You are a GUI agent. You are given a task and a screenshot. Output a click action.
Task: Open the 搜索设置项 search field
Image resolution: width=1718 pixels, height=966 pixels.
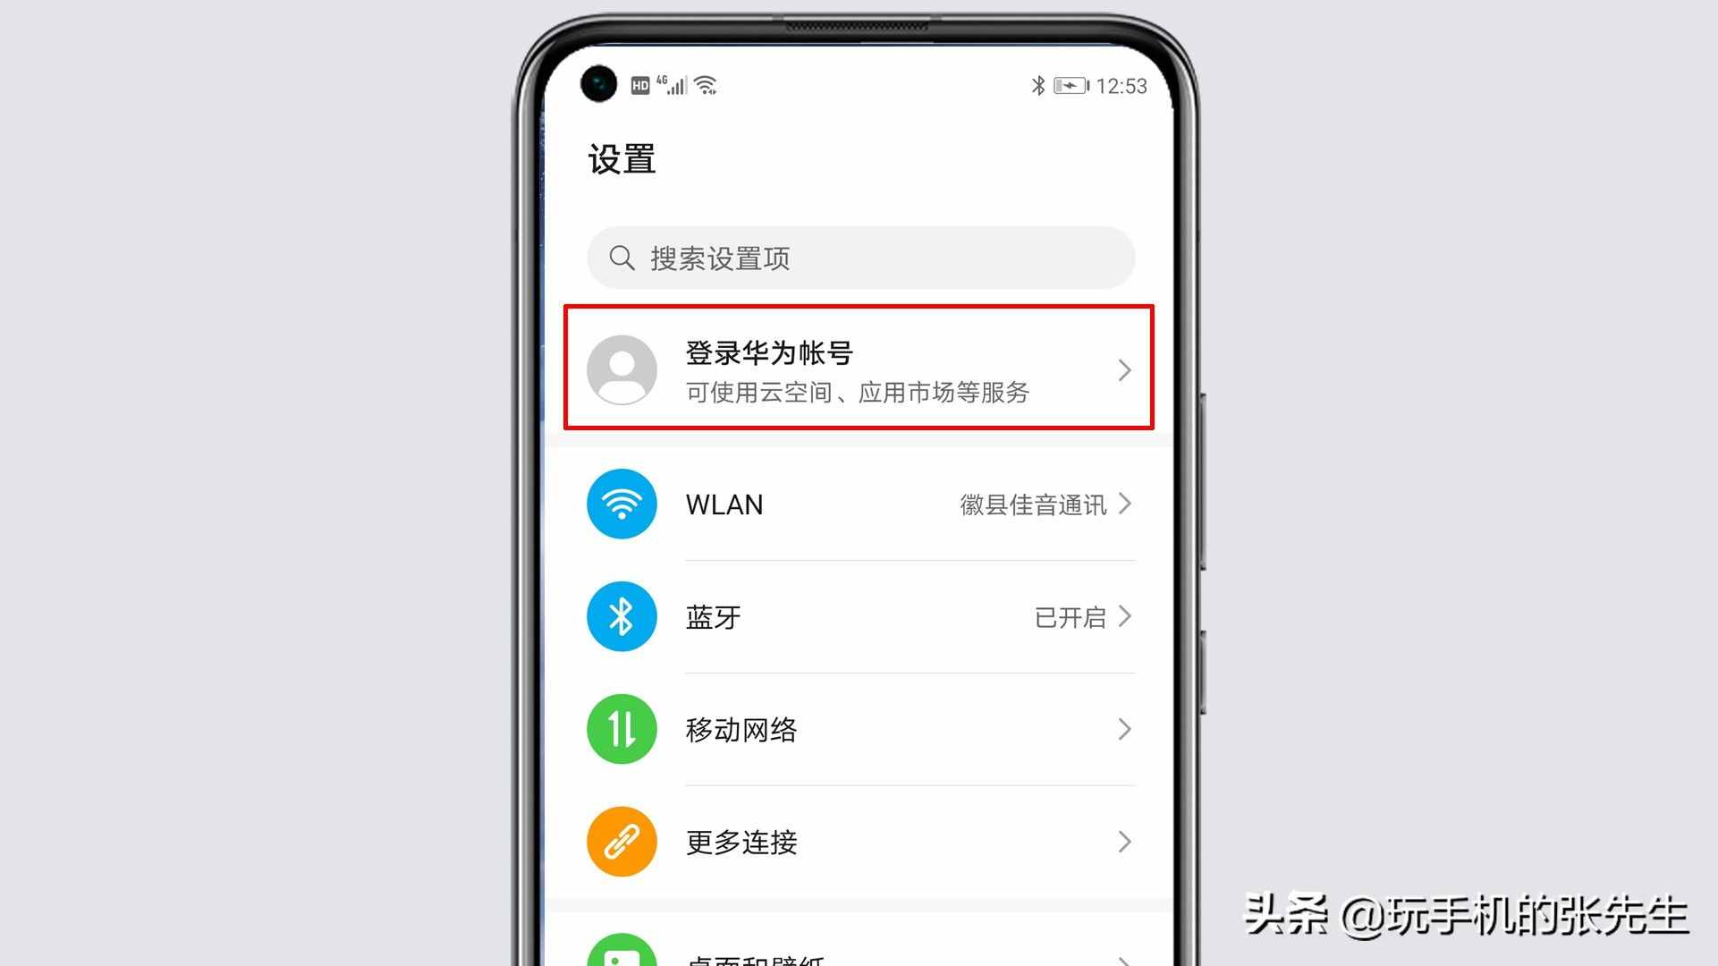pos(858,257)
